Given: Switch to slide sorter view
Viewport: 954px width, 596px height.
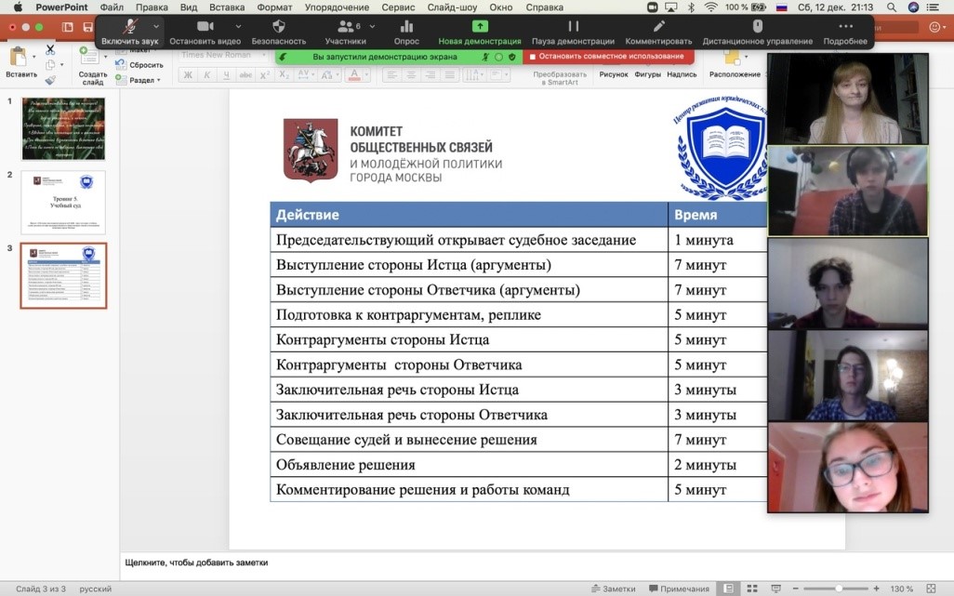Looking at the screenshot, I should click(x=752, y=588).
